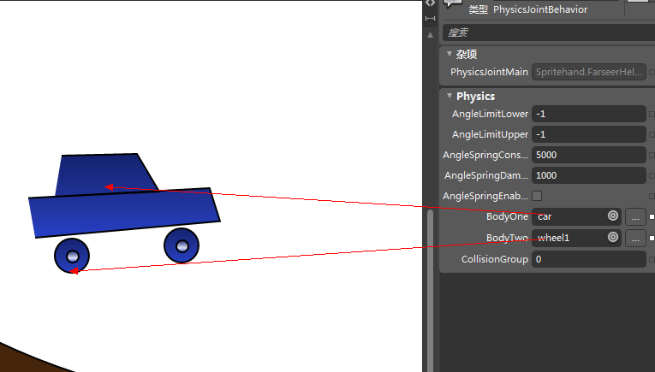Image resolution: width=655 pixels, height=372 pixels.
Task: Click the scroll up arrow beside the panel
Action: [x=431, y=35]
